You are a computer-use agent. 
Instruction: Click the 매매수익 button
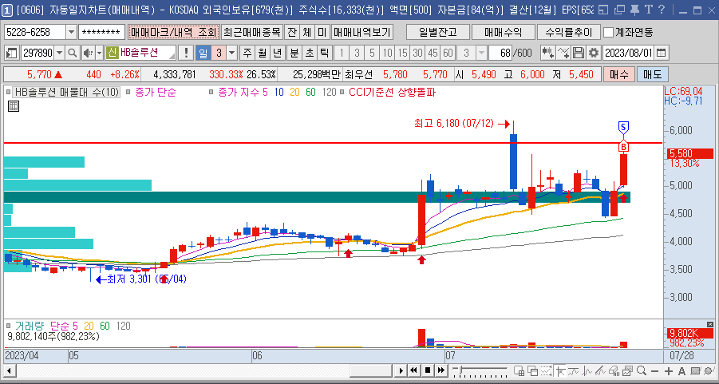click(503, 32)
